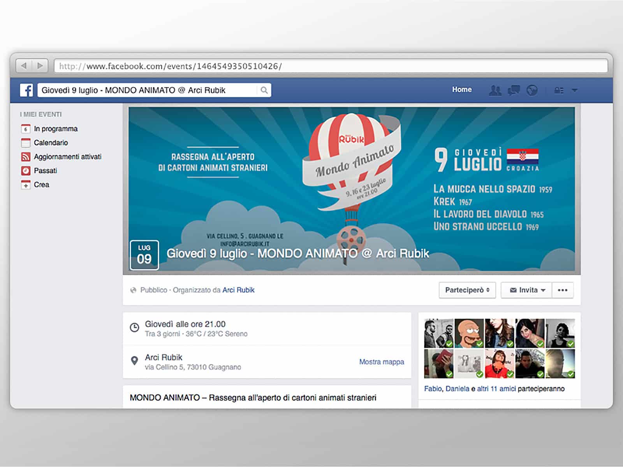
Task: Click the Aggiornamenti attivati feed icon
Action: pyautogui.click(x=26, y=157)
